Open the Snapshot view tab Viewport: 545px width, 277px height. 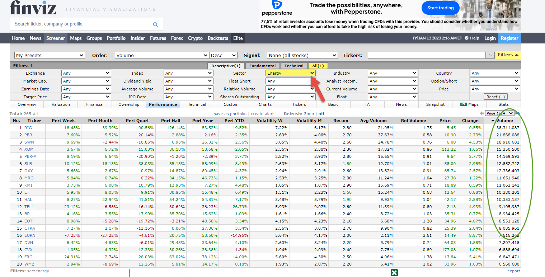435,104
